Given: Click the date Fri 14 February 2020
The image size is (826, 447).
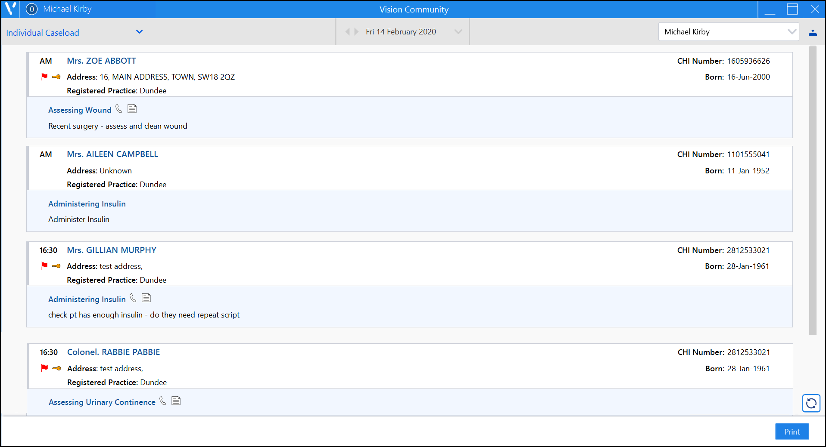Looking at the screenshot, I should pos(401,32).
